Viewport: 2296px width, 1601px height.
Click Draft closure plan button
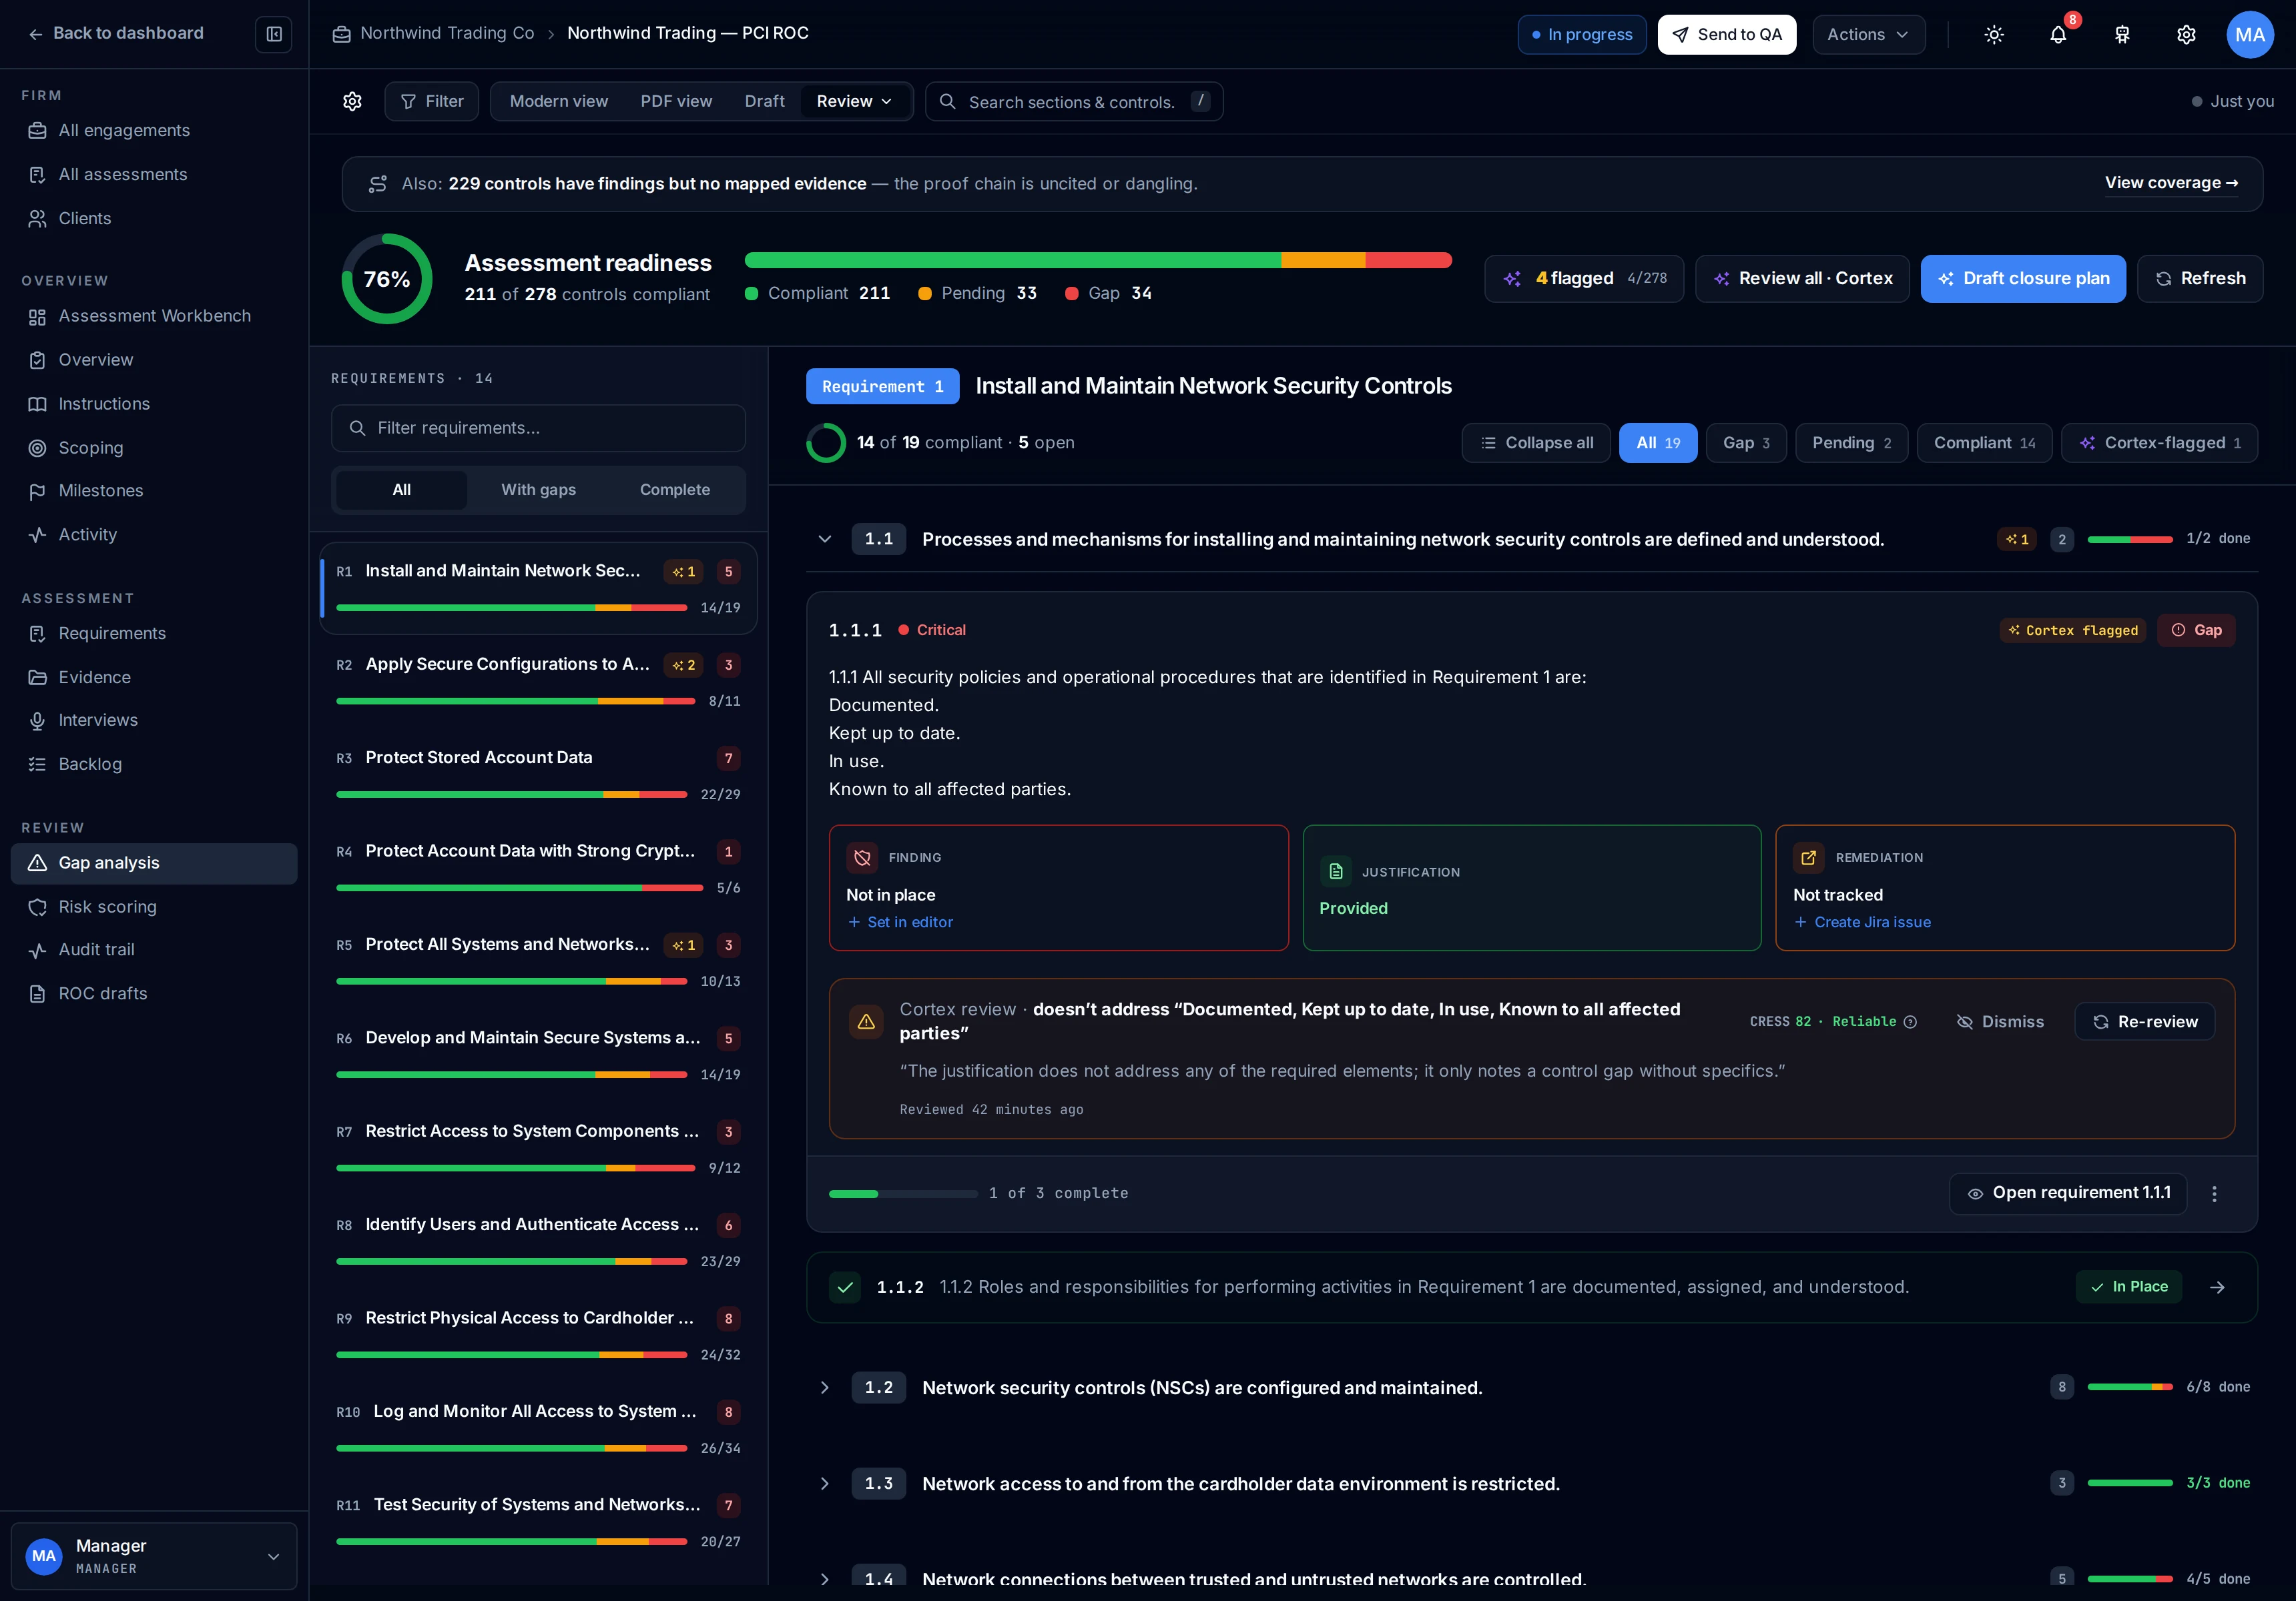point(2024,279)
